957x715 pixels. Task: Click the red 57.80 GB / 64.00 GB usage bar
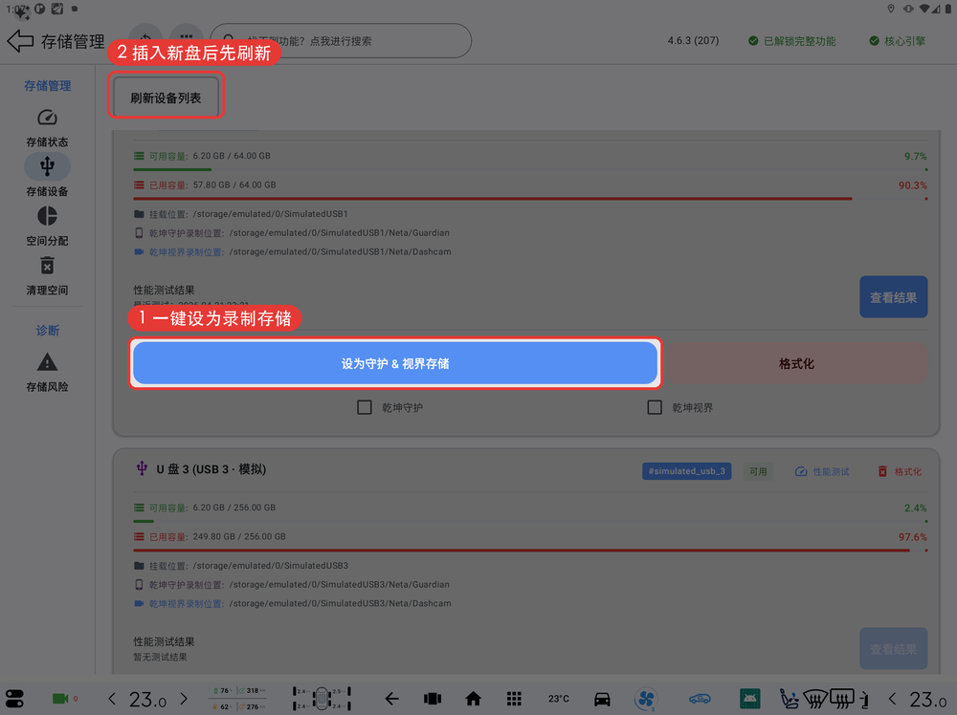(530, 198)
